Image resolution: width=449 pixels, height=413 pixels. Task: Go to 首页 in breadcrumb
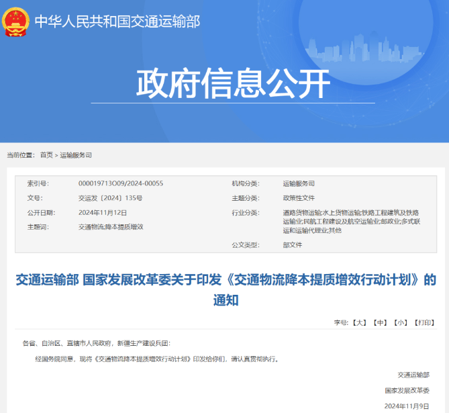click(46, 155)
